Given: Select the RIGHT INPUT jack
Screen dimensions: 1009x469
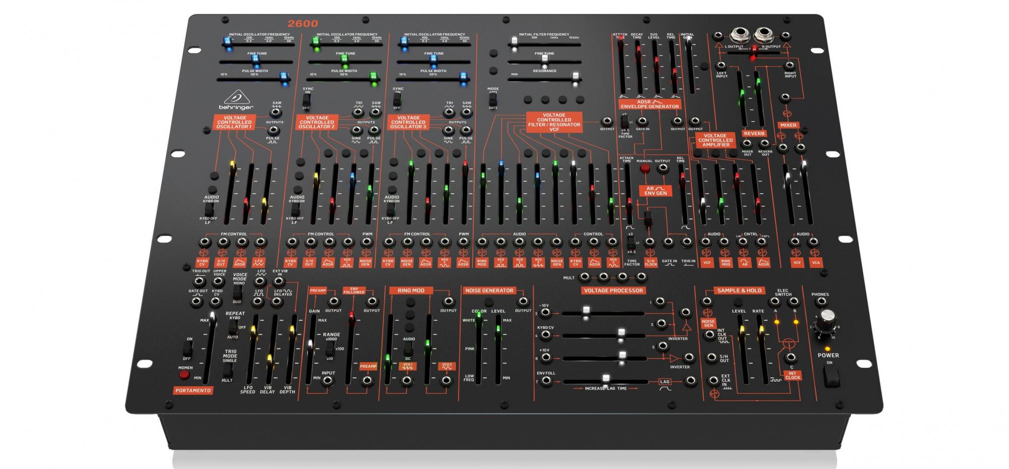Looking at the screenshot, I should [x=790, y=66].
